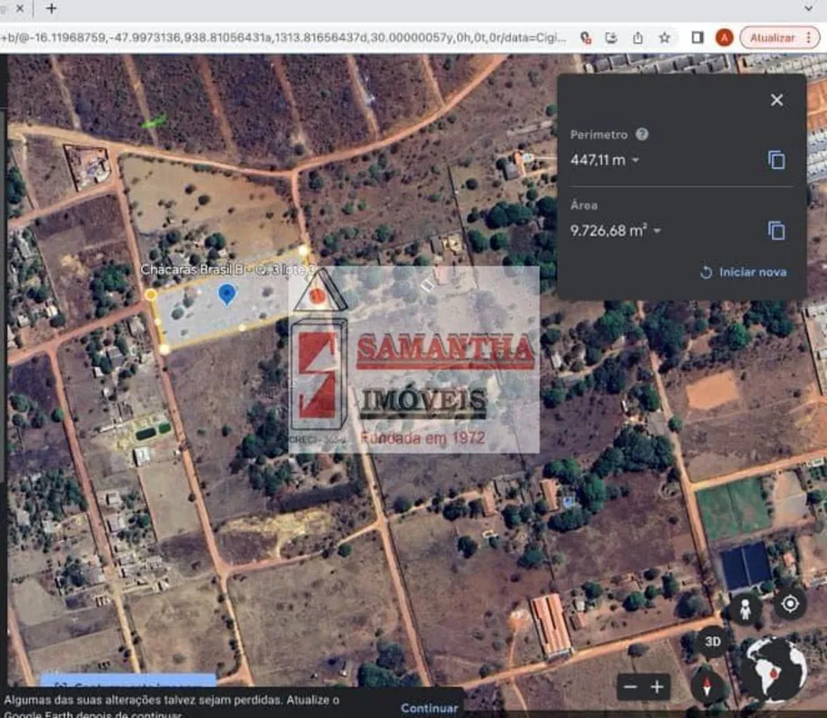
Task: Click the globe minimap overview
Action: (x=773, y=670)
